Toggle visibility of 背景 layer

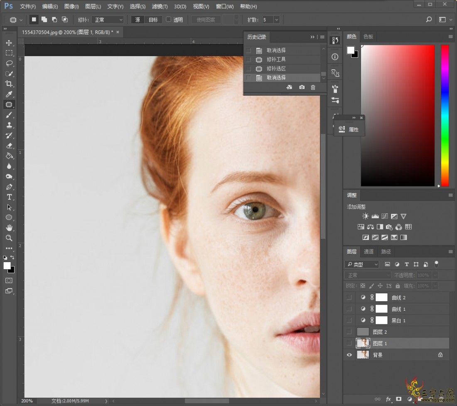tap(349, 355)
